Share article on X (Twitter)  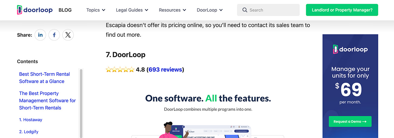tap(68, 35)
